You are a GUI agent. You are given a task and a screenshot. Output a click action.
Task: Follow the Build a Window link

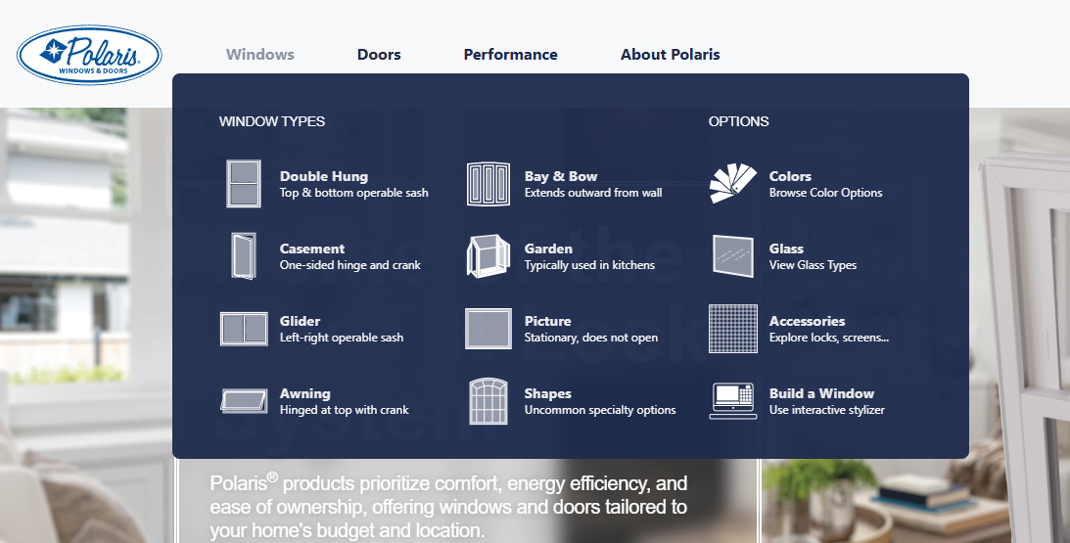click(x=821, y=394)
